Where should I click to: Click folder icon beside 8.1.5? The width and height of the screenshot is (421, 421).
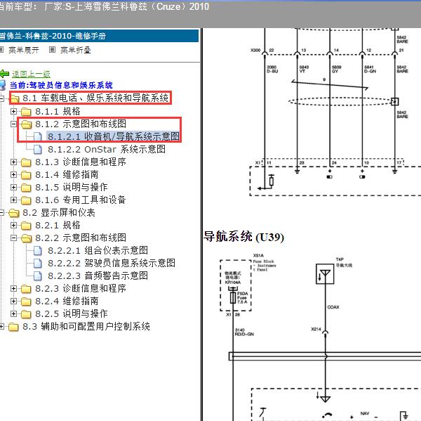[x=26, y=188]
